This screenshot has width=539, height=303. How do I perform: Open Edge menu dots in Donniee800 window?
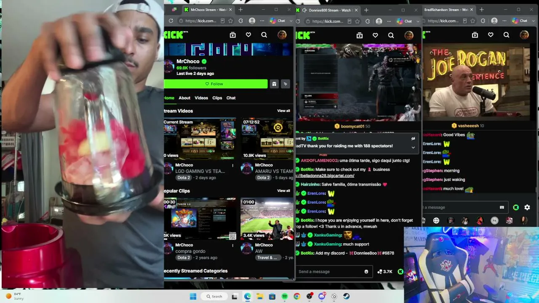(x=389, y=21)
